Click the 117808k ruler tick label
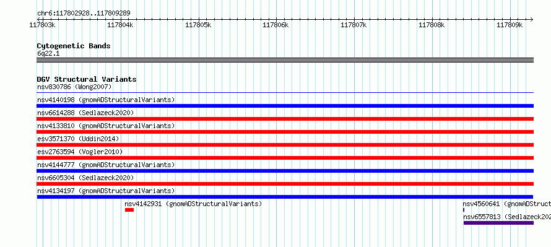Viewport: 551px width, 247px height. [432, 25]
